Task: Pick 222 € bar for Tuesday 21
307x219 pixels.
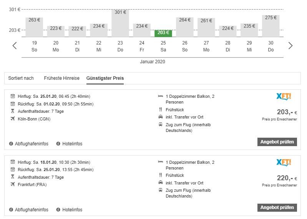Action: 77,31
